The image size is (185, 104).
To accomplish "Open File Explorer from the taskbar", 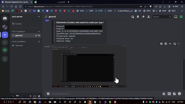I will coord(35,102).
